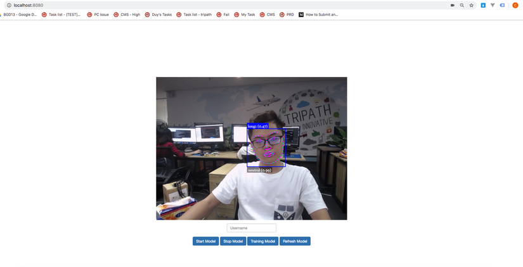Click the webcam video feed
The height and width of the screenshot is (267, 523).
click(252, 149)
